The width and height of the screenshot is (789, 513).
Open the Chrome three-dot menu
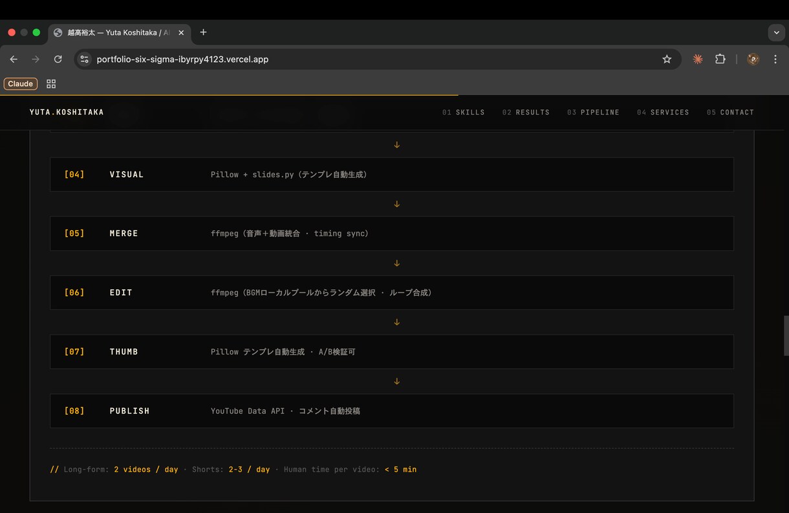(x=775, y=59)
